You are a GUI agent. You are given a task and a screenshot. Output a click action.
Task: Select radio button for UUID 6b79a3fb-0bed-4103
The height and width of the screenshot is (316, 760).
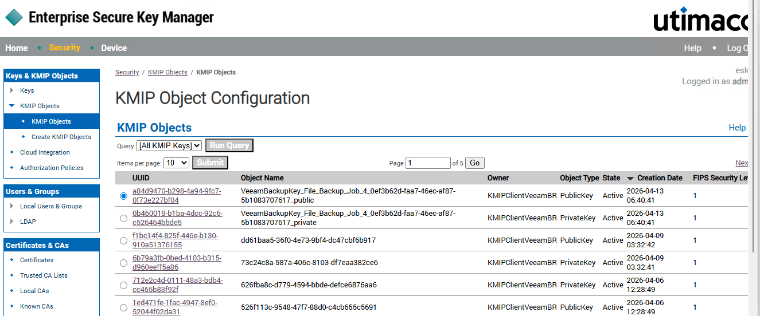(124, 263)
